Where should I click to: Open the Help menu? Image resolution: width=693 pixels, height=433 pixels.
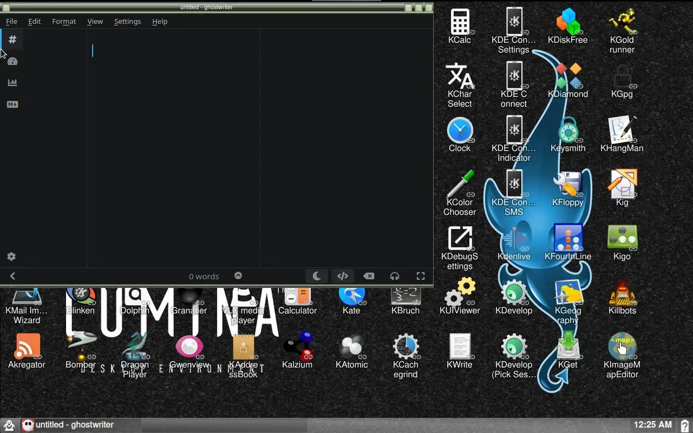click(x=160, y=21)
